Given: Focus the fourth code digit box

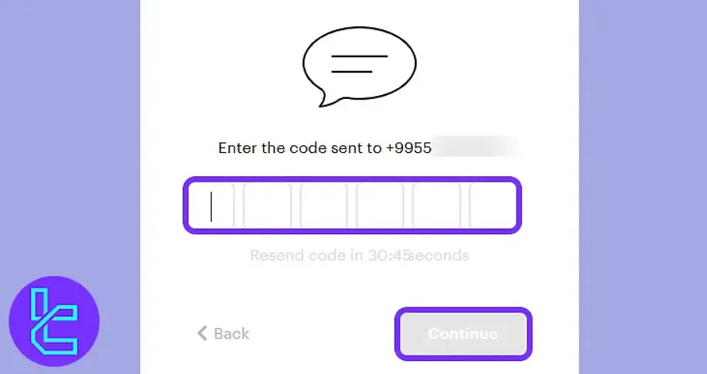Looking at the screenshot, I should point(380,206).
